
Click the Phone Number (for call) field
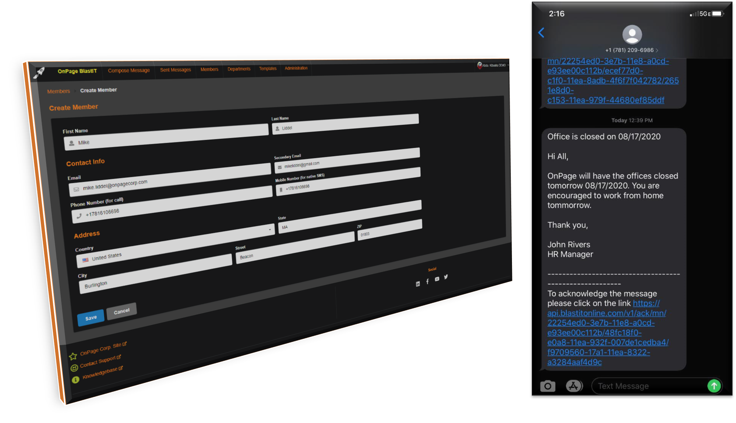(172, 204)
